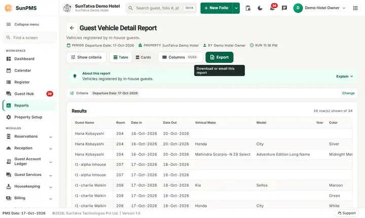Select Reports in the sidebar
The height and width of the screenshot is (218, 365).
29,105
